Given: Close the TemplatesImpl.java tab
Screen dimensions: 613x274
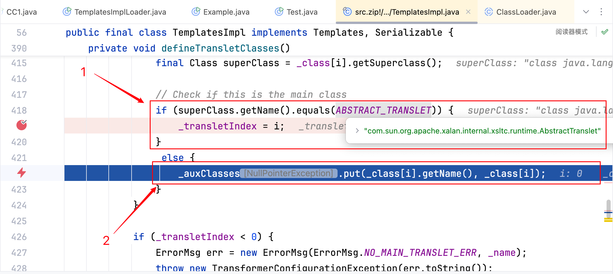Looking at the screenshot, I should [468, 12].
